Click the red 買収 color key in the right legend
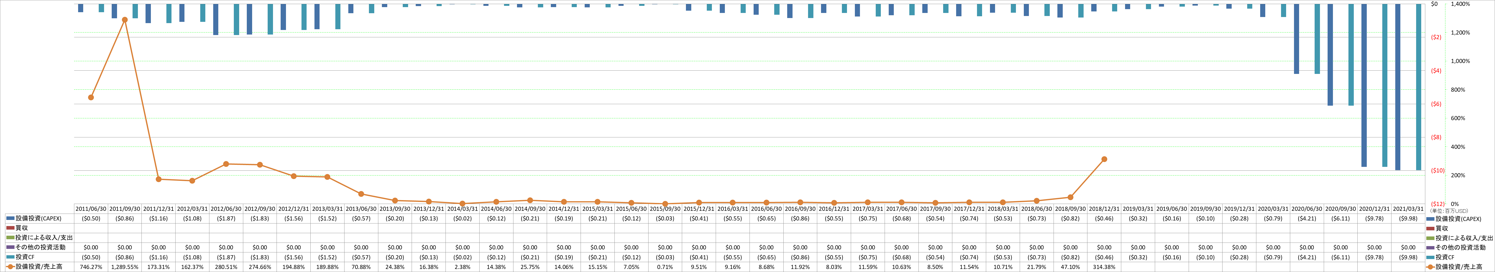 [1431, 228]
